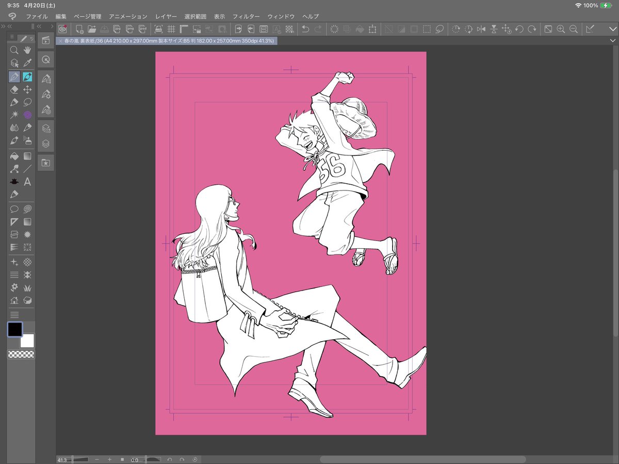Screen dimensions: 619x464
Task: Switch to transparent color swatch
Action: 21,354
